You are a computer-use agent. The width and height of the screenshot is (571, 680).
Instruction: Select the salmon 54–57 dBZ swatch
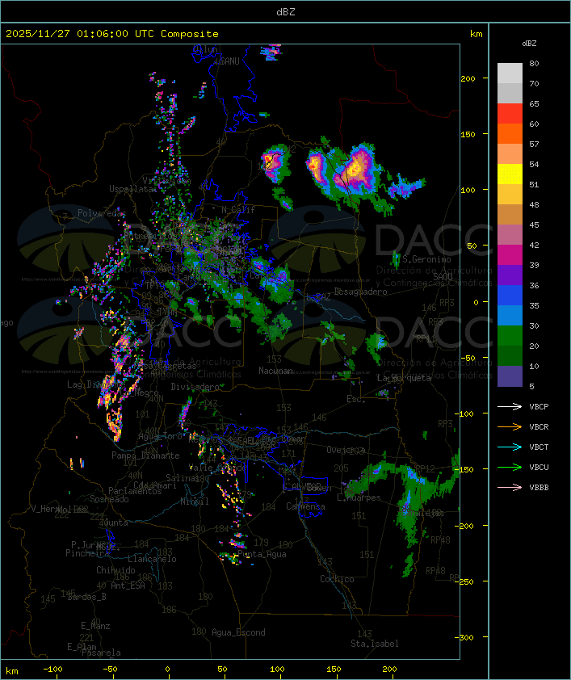(510, 154)
